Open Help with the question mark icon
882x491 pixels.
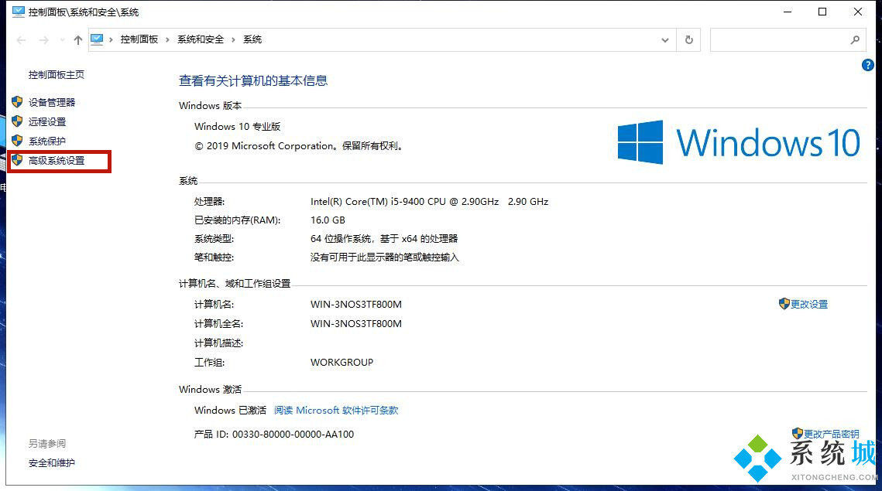click(868, 65)
